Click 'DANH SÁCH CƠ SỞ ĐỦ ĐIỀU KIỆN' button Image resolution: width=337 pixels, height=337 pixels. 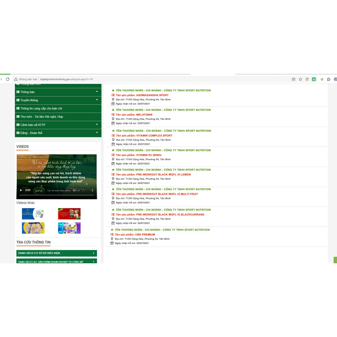tap(57, 253)
